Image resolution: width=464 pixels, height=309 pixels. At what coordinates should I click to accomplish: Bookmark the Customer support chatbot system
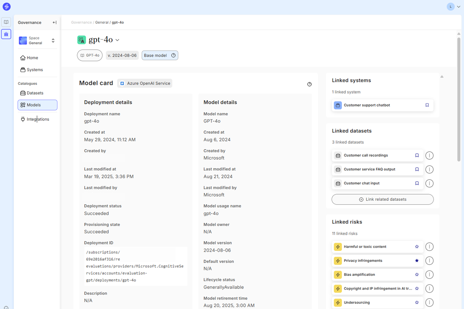tap(427, 105)
